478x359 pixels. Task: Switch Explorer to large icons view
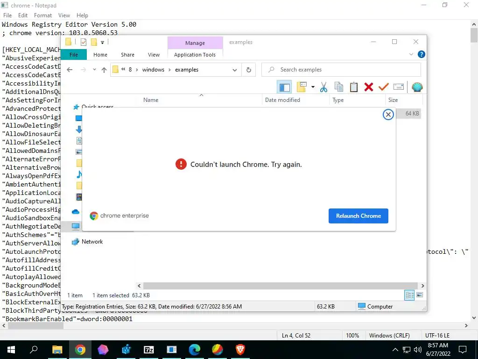tap(420, 295)
